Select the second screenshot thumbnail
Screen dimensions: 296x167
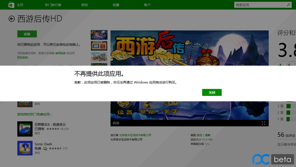(99, 46)
